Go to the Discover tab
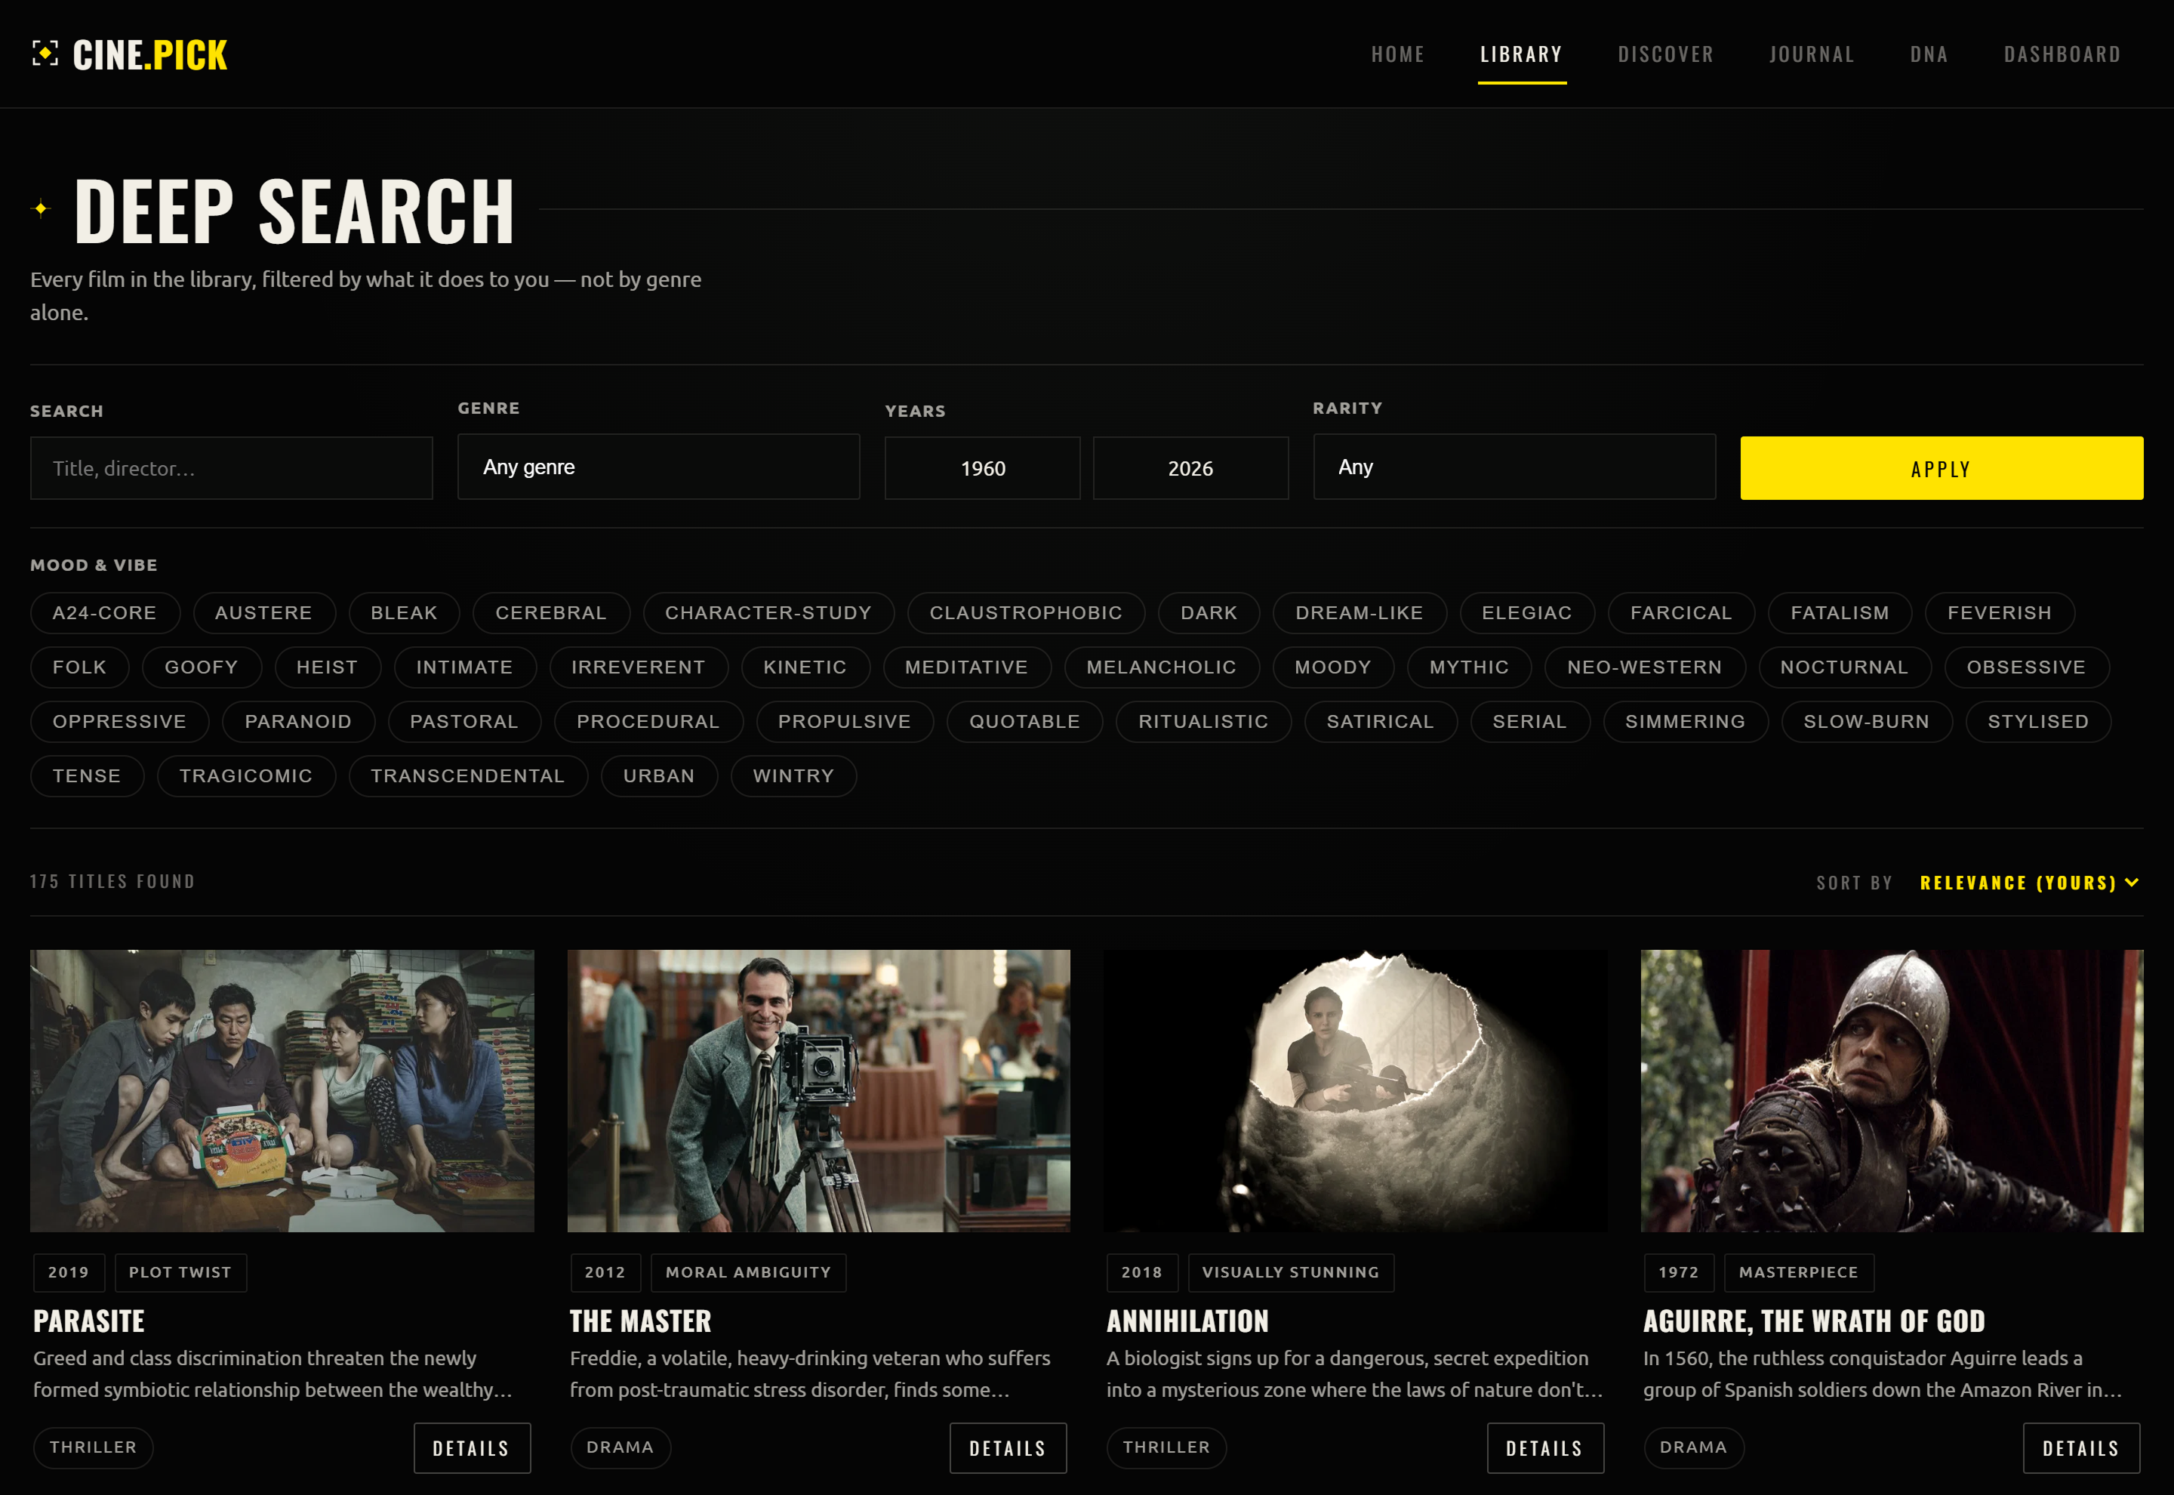Screen dimensions: 2174x1495 point(1666,54)
